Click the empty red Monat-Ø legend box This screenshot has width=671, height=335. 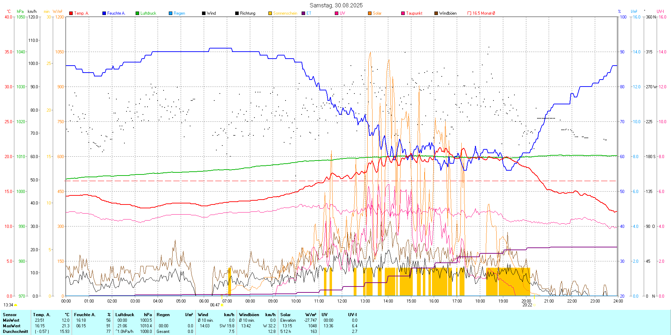coord(469,13)
